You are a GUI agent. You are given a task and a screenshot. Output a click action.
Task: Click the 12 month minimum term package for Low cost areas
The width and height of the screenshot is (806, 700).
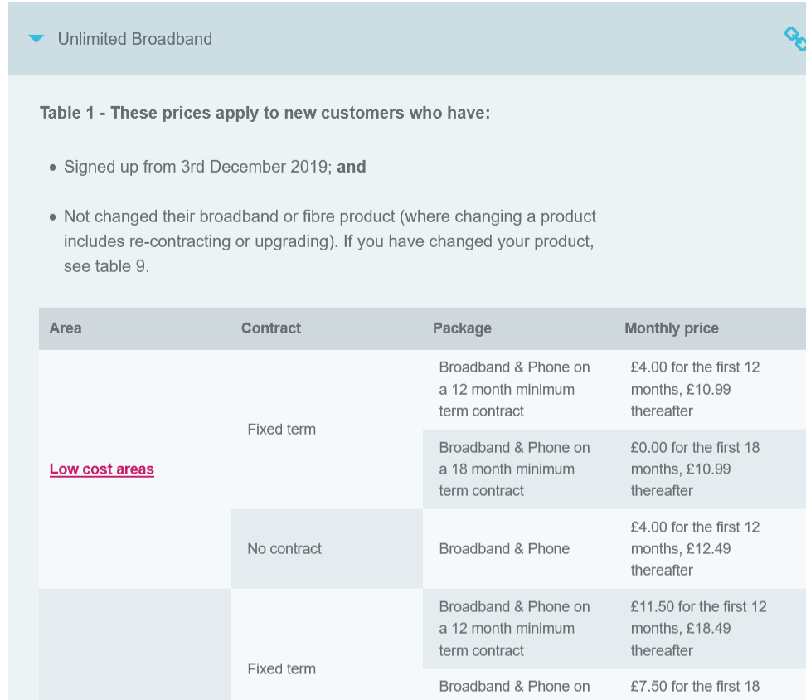pos(514,389)
